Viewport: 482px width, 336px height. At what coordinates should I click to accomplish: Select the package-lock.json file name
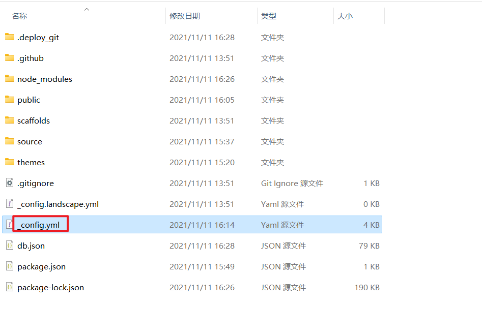(51, 288)
